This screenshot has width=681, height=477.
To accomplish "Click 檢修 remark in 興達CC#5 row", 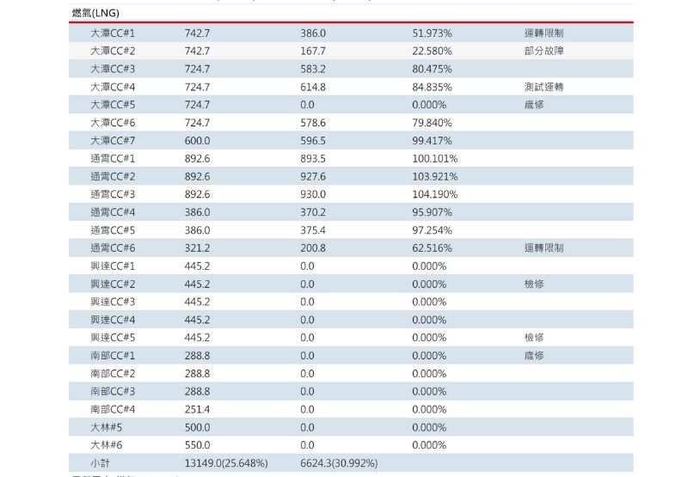I will tap(534, 337).
